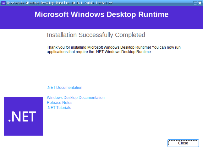Click "Installation Successfully Completed" heading
Screen dimensions: 203x151
click(96, 35)
